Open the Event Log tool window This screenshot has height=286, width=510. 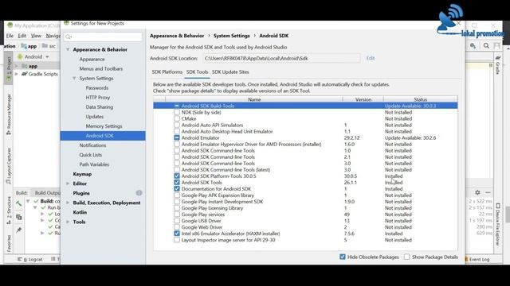[477, 259]
